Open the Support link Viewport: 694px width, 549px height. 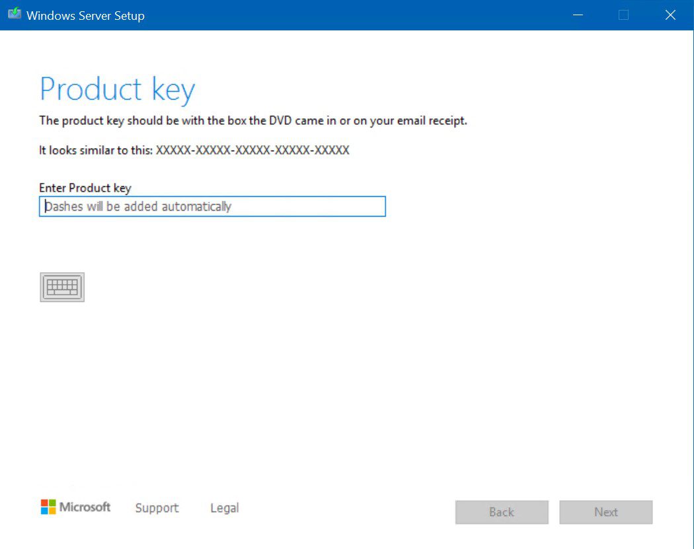coord(157,508)
